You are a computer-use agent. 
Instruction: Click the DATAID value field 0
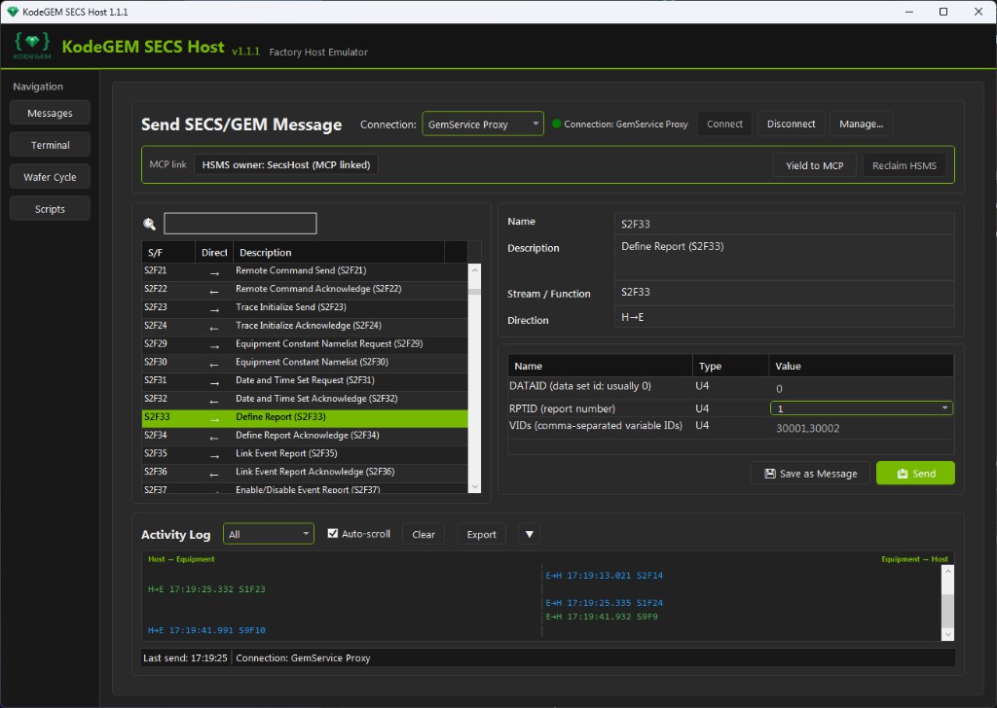[x=861, y=389]
